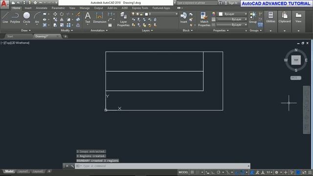Screen dimensions: 313x176
Task: Choose the Scale tool
Action: click(x=62, y=25)
